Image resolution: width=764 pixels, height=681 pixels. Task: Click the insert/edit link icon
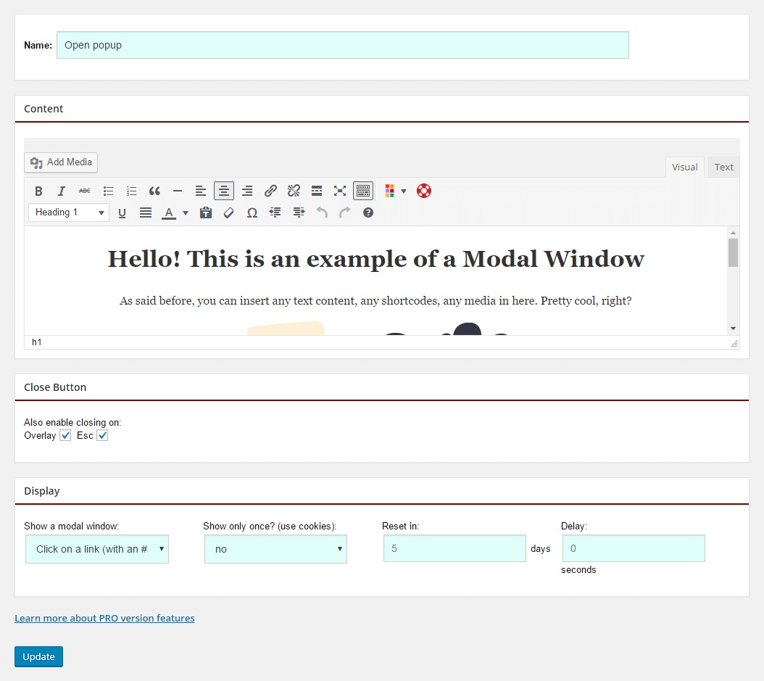tap(270, 191)
